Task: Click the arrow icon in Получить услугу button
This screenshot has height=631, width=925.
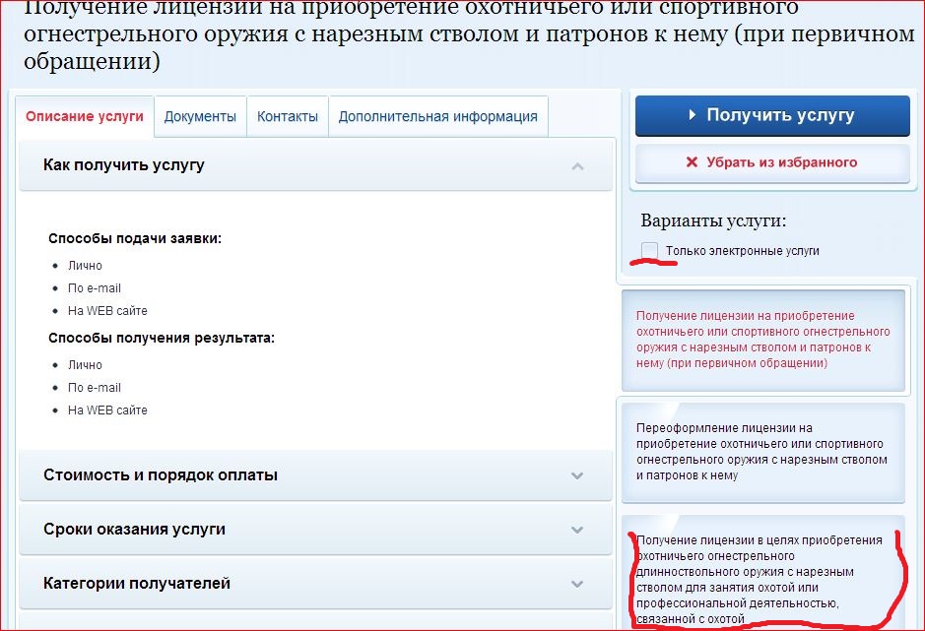Action: [693, 115]
